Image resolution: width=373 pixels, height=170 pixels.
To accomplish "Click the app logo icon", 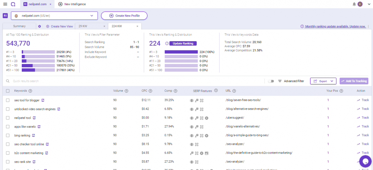I will [x=13, y=4].
